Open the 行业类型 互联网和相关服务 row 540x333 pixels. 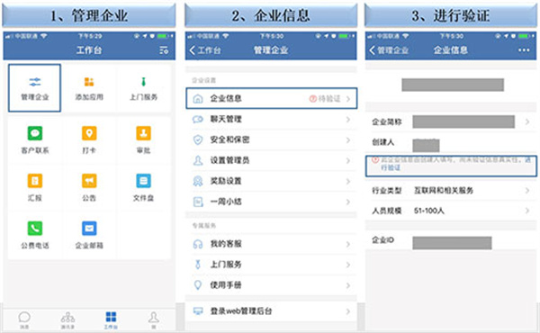(451, 191)
